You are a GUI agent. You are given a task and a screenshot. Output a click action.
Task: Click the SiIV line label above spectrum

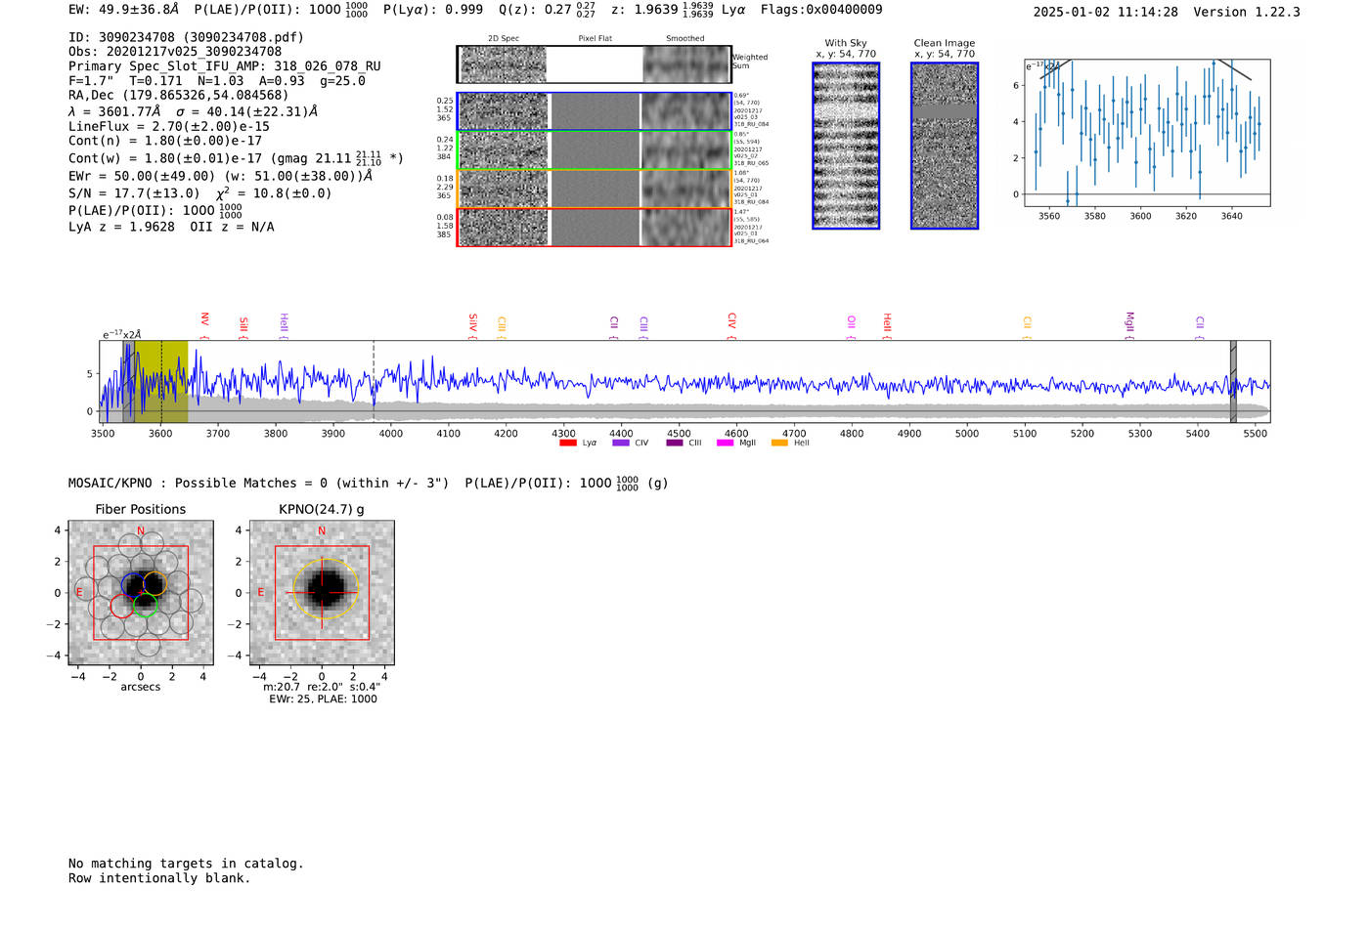pos(472,321)
